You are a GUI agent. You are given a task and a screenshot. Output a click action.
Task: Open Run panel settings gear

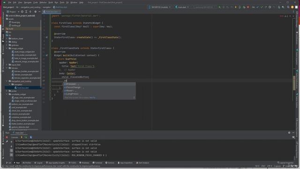coord(289,132)
